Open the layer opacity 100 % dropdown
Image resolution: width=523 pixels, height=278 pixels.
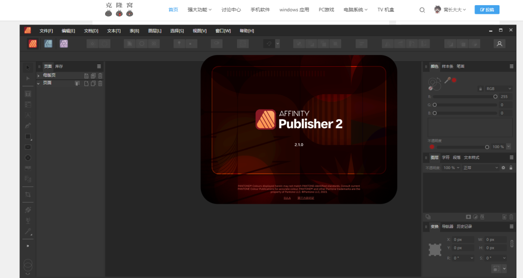[451, 168]
